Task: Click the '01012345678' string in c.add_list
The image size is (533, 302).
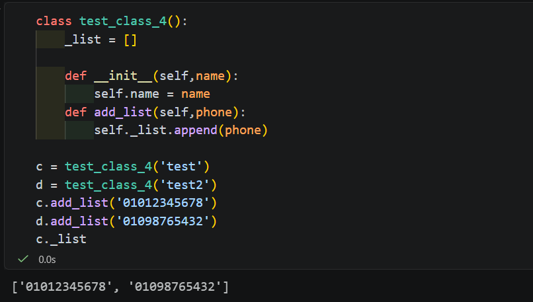Action: (x=163, y=203)
